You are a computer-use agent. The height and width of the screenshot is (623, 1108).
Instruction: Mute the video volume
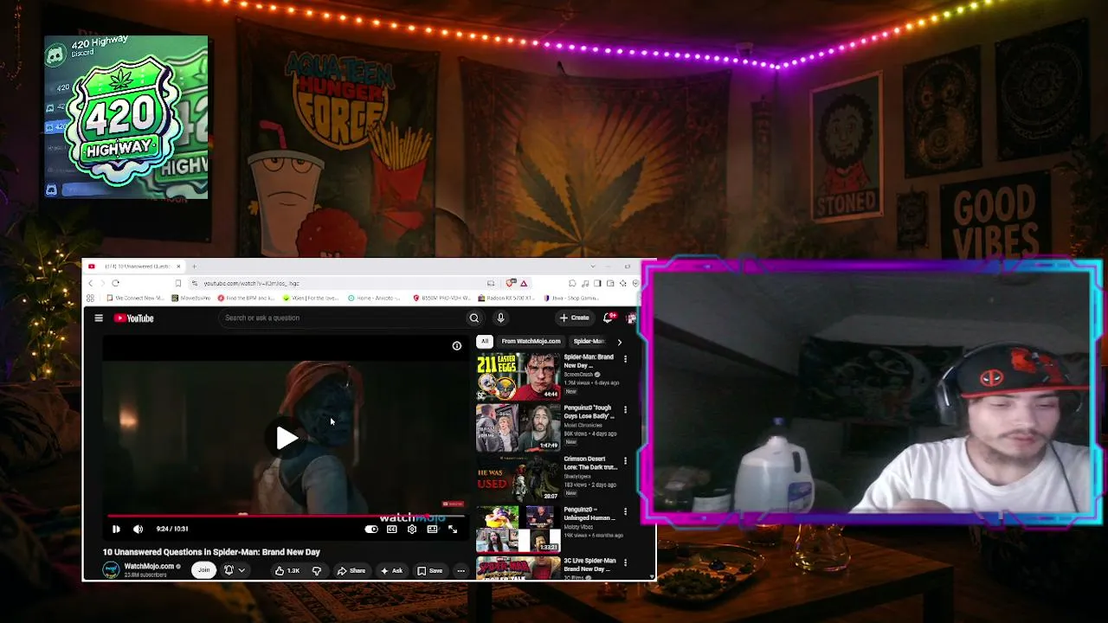point(138,529)
